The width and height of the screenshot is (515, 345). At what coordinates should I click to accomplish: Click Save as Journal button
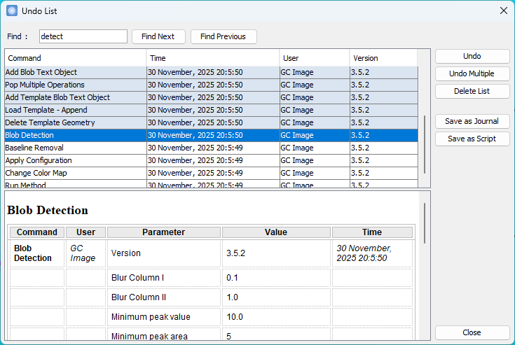472,121
